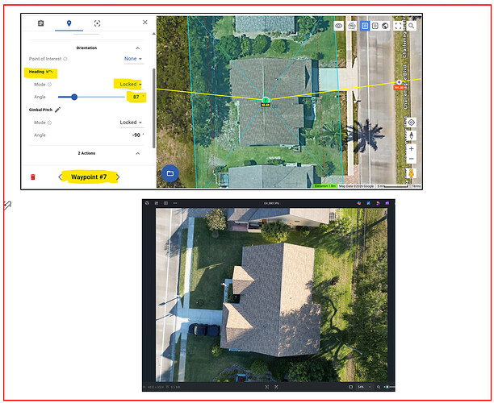Edit Gimbal Pitch with pencil icon
494x403 pixels.
(57, 109)
